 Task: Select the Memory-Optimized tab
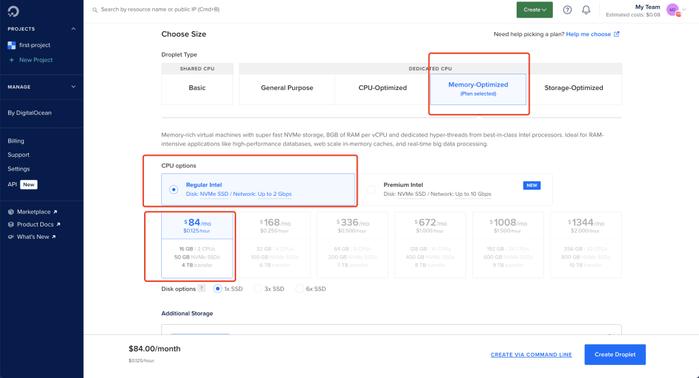tap(479, 89)
